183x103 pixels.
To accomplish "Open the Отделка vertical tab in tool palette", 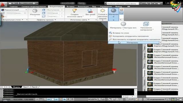I will 144,56.
